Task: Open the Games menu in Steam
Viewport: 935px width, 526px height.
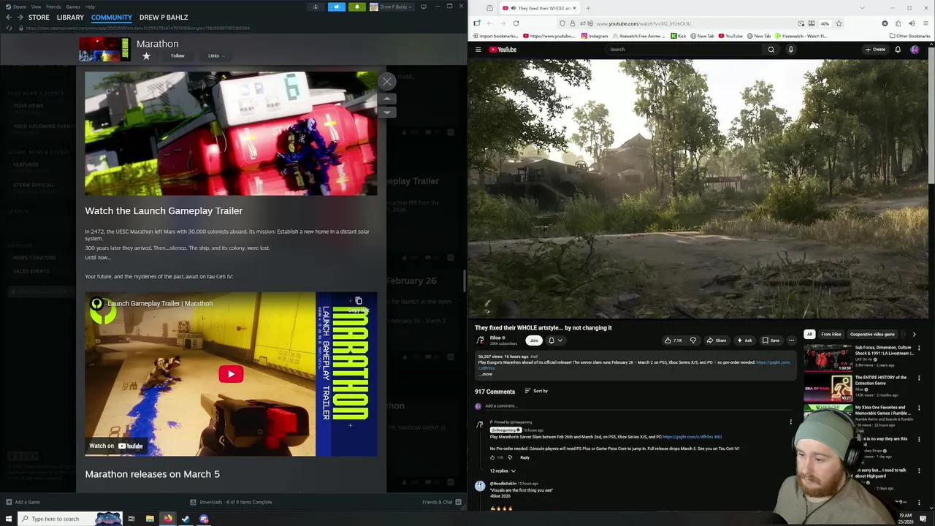Action: [73, 7]
